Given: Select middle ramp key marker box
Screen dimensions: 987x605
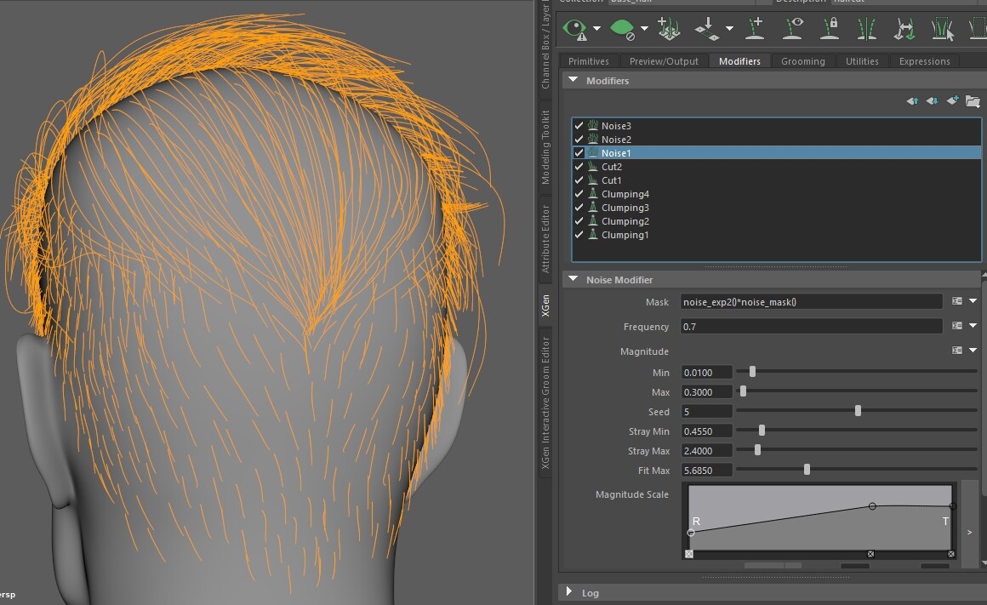Looking at the screenshot, I should click(x=870, y=554).
